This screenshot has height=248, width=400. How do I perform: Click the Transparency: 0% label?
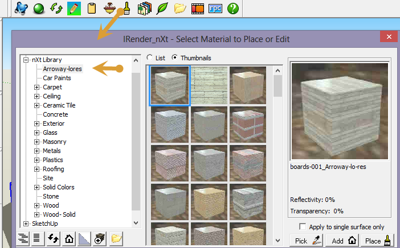coord(317,211)
